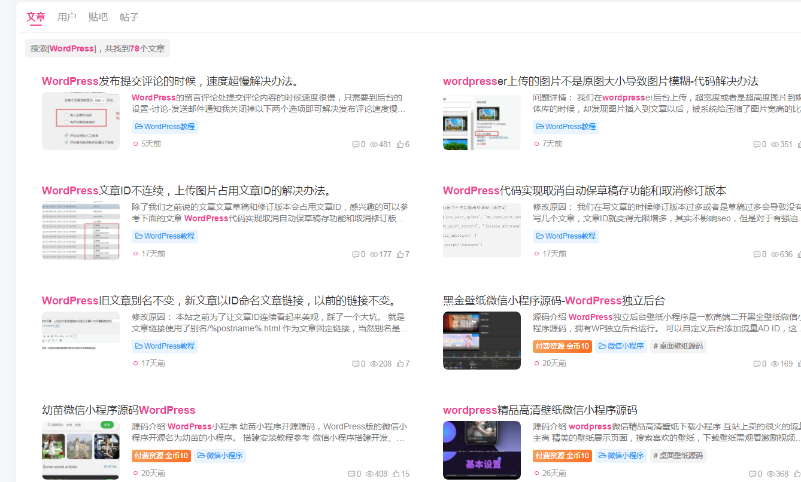The height and width of the screenshot is (482, 801).
Task: Click views eye icon showing 351
Action: [775, 145]
